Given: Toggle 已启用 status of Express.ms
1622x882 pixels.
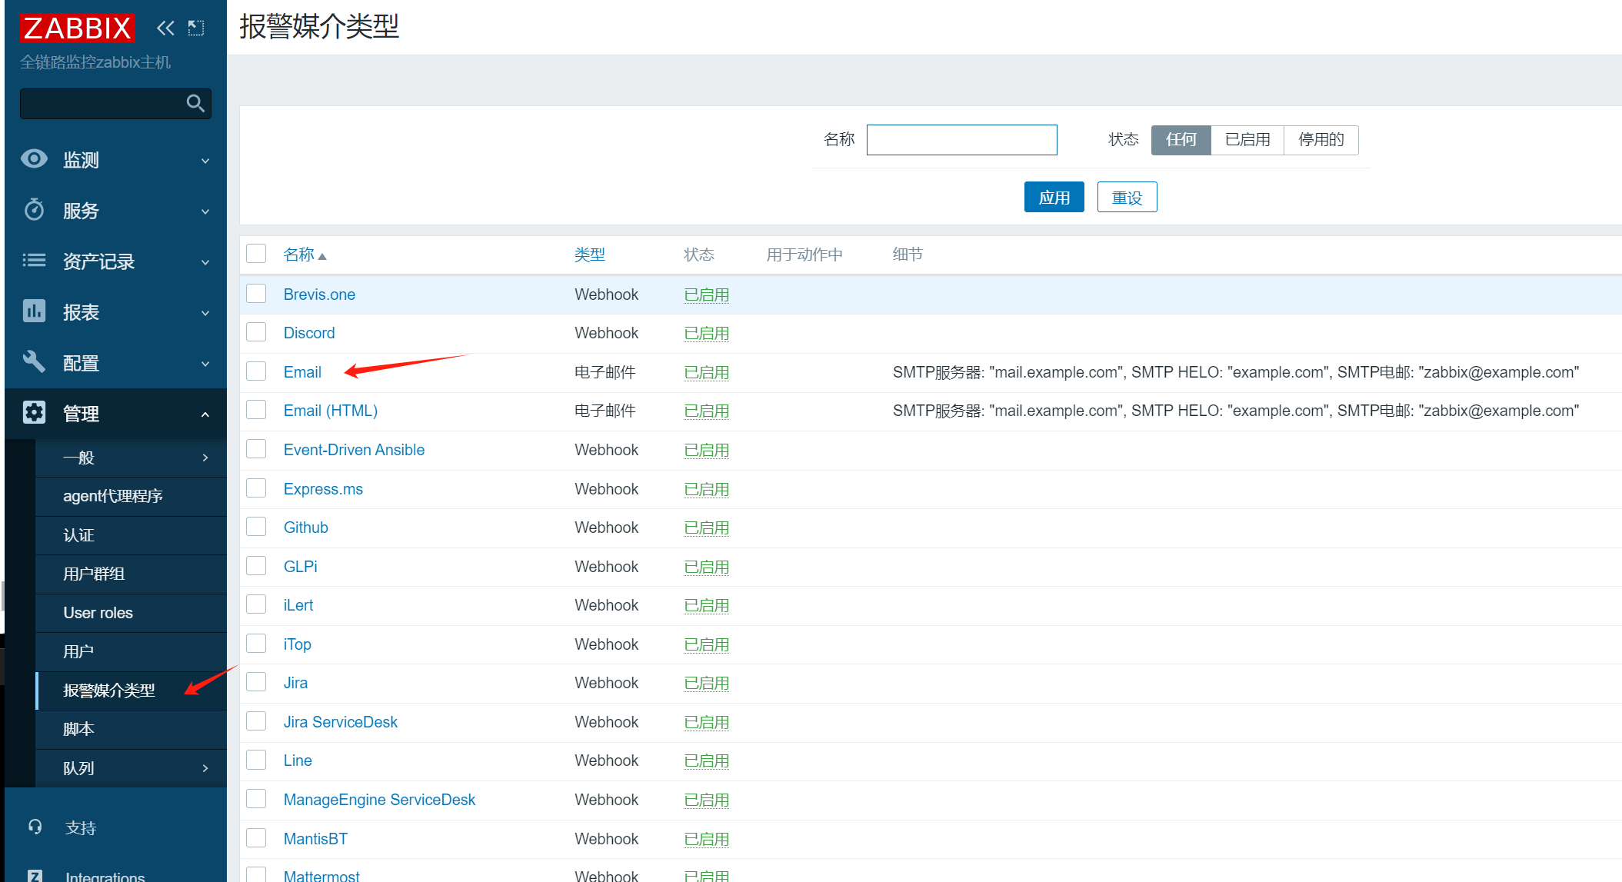Looking at the screenshot, I should 706,489.
